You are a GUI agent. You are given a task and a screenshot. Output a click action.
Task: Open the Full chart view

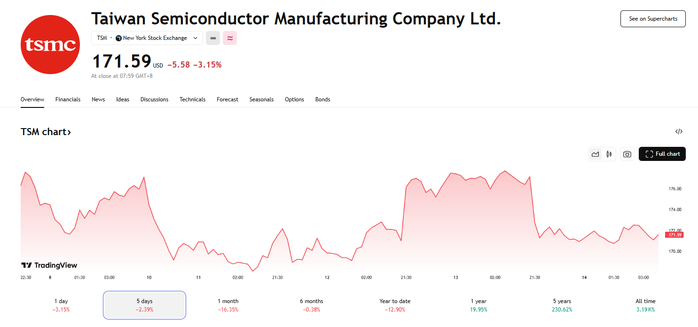click(662, 154)
